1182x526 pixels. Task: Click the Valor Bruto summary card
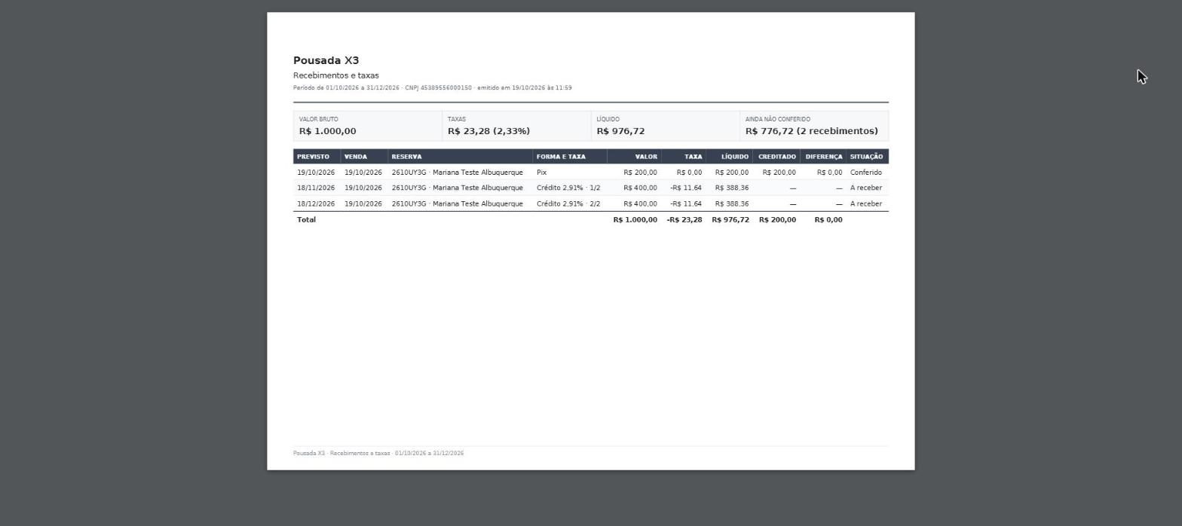point(368,126)
